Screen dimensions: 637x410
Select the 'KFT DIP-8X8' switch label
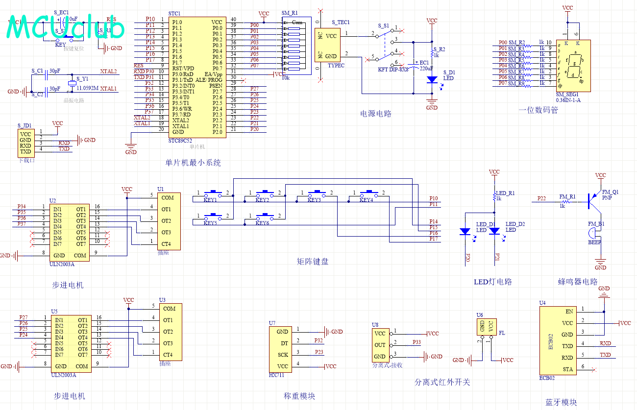click(393, 70)
